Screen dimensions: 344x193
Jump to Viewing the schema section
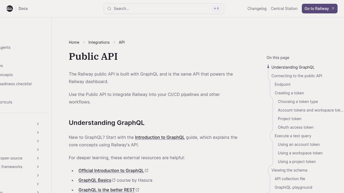pos(289,170)
